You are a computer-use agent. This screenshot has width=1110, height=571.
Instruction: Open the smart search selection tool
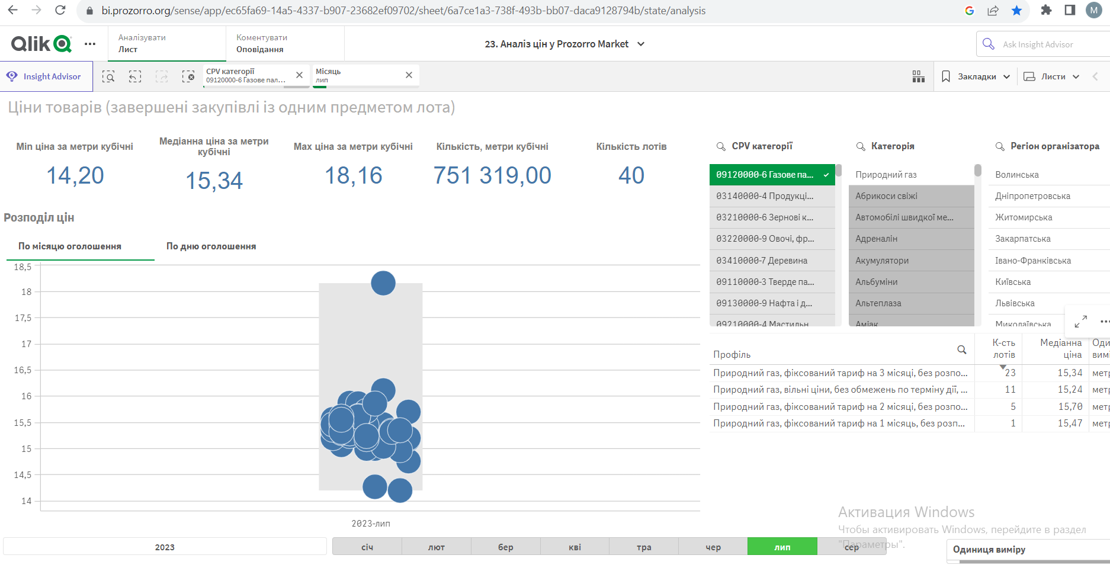pos(108,76)
